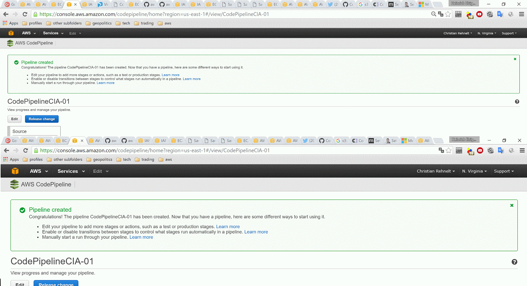Viewport: 527px width, 286px height.
Task: Open the N. Virginia region menu in the bottom window
Action: (x=474, y=171)
